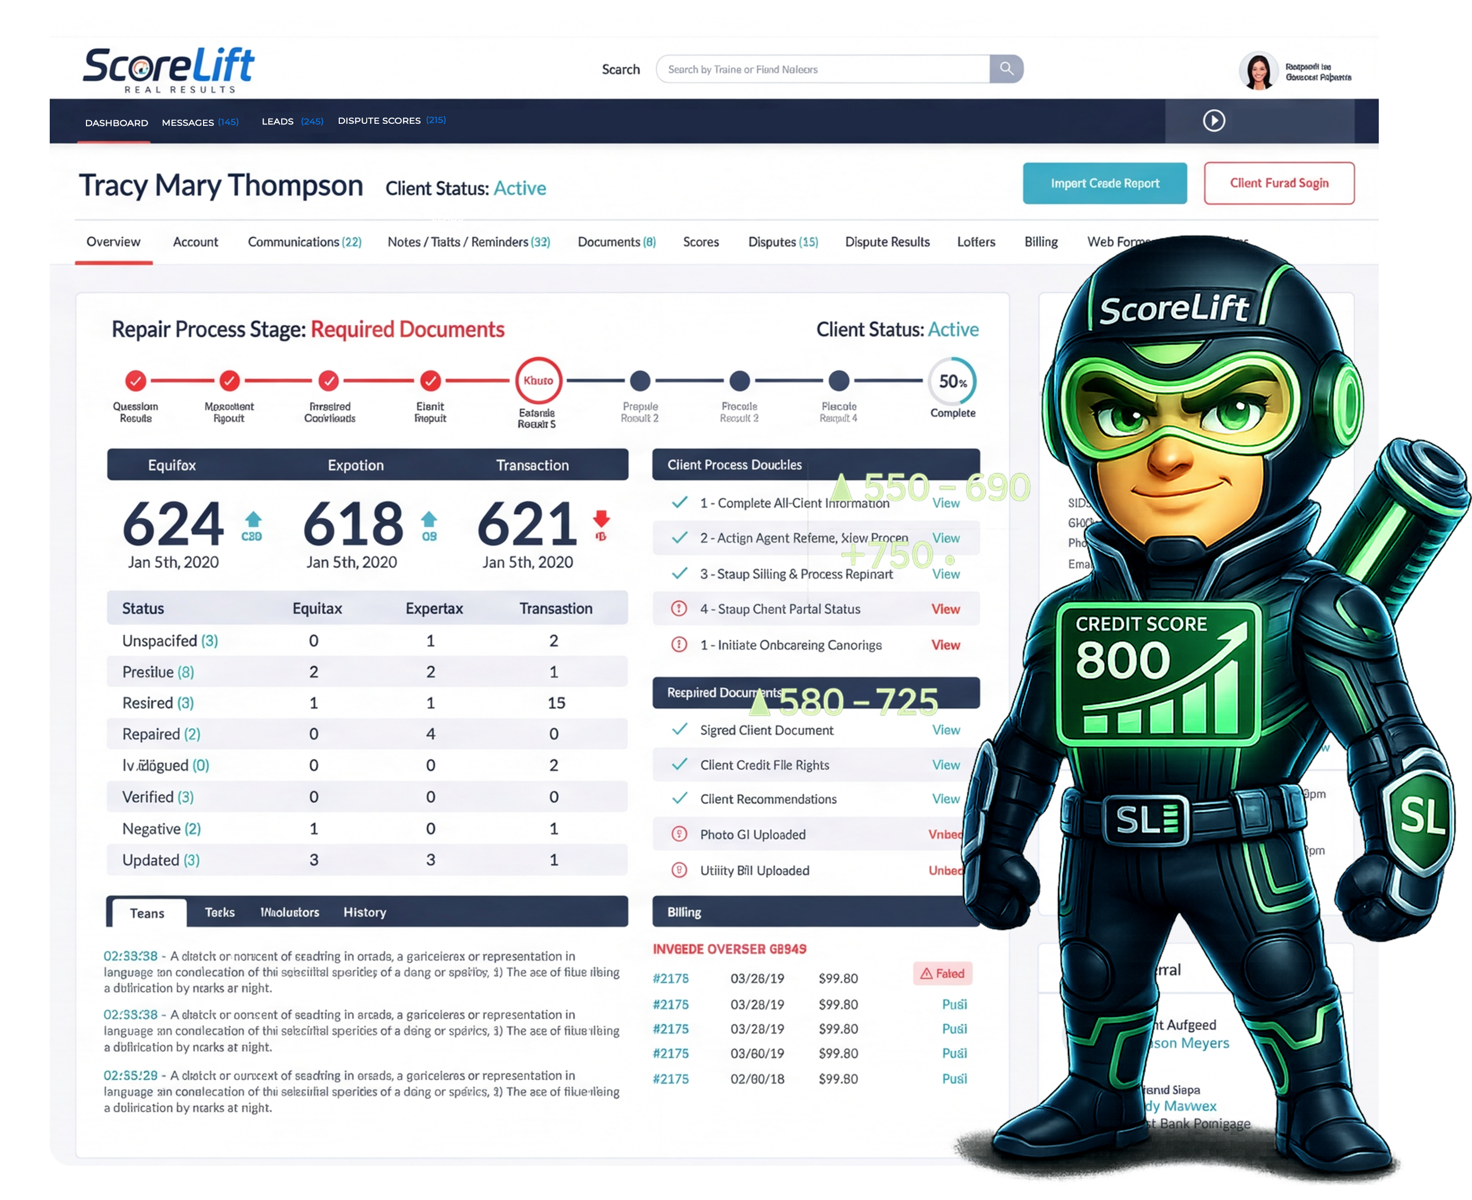The image size is (1472, 1200).
Task: Select the History tab in activity panel
Action: [x=364, y=913]
